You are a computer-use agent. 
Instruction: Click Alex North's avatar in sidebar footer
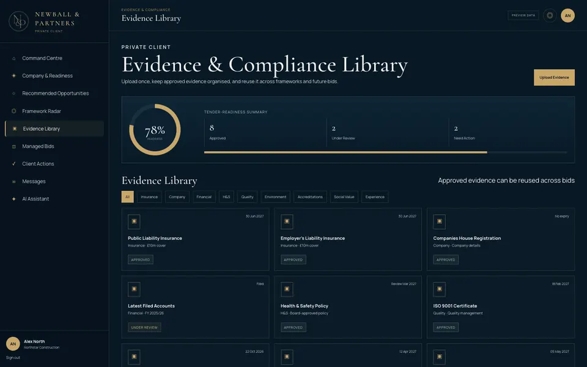pos(13,344)
